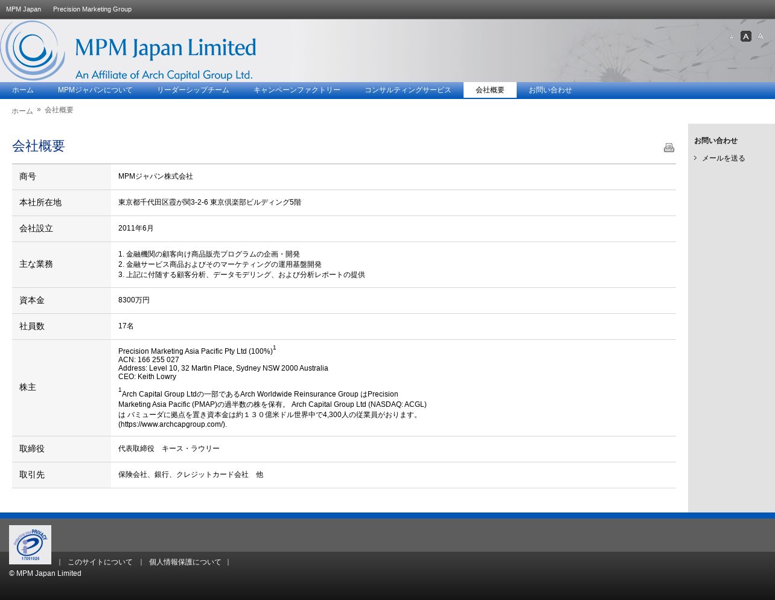Select the medium font size A icon

click(746, 36)
